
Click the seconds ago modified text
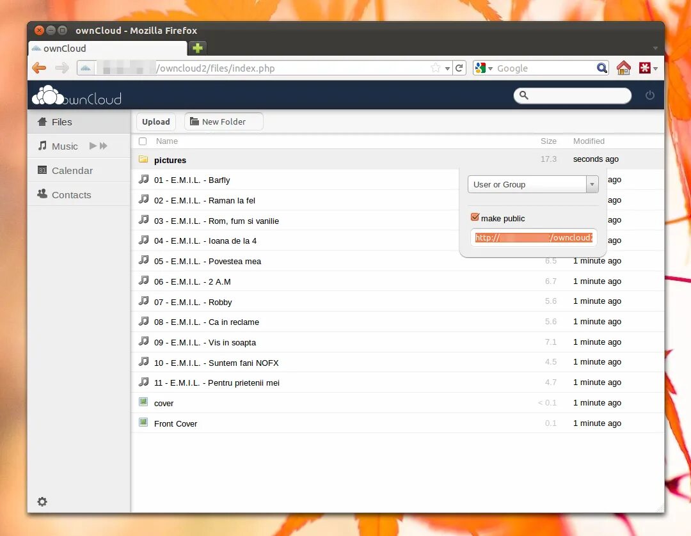(596, 159)
